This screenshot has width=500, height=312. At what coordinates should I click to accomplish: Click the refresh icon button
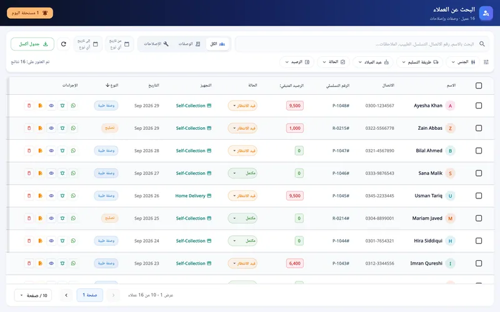click(64, 44)
